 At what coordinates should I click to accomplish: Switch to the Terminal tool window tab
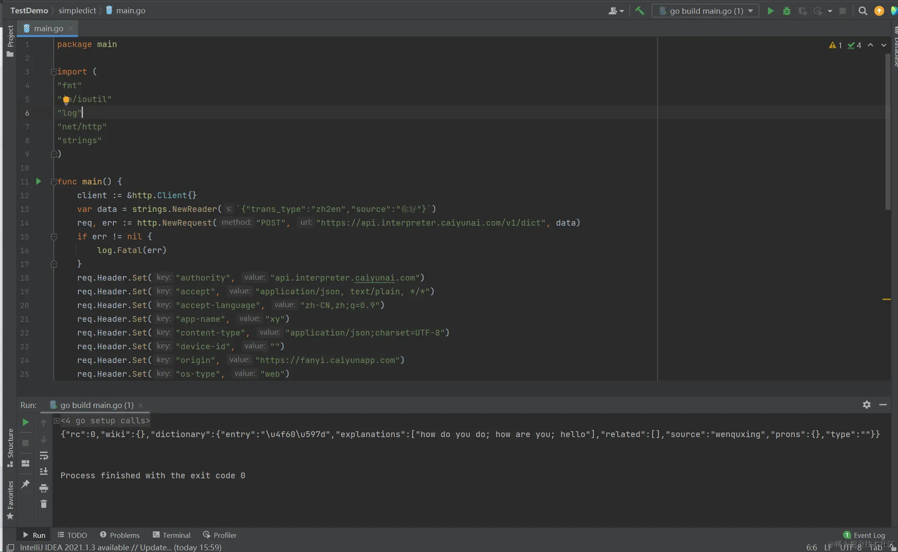[171, 535]
